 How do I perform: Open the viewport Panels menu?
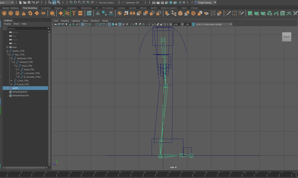(x=105, y=21)
